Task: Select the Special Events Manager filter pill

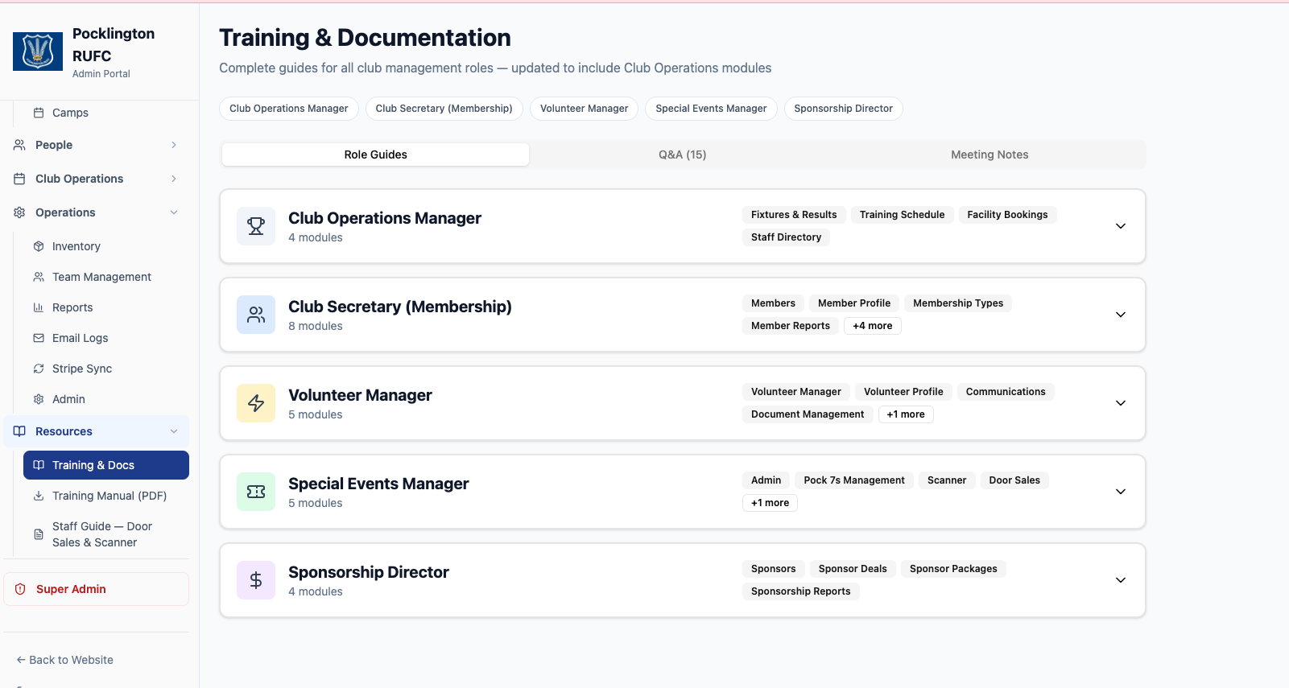Action: pyautogui.click(x=711, y=109)
